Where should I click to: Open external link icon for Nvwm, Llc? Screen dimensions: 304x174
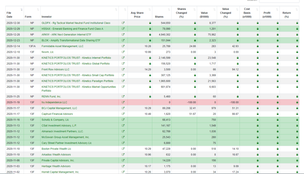[123, 52]
